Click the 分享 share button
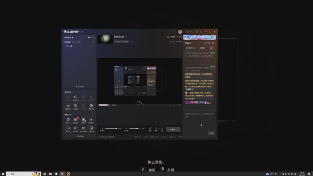 (x=179, y=37)
